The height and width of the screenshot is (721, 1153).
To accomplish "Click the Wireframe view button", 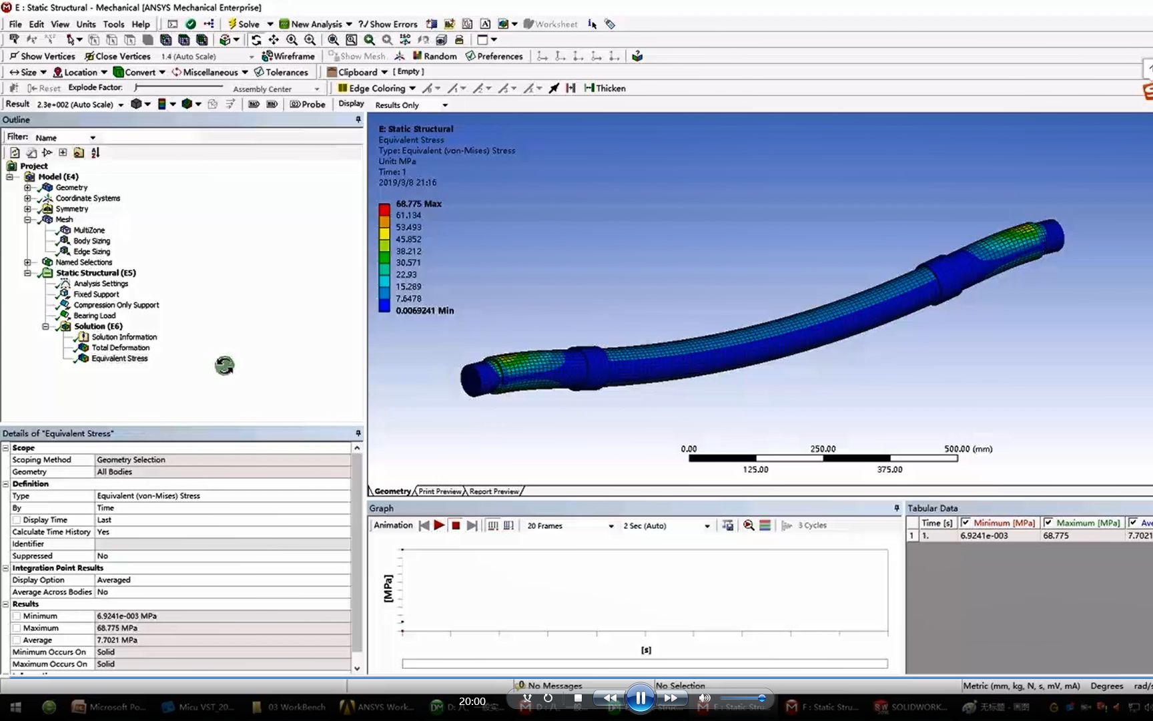I will click(288, 56).
